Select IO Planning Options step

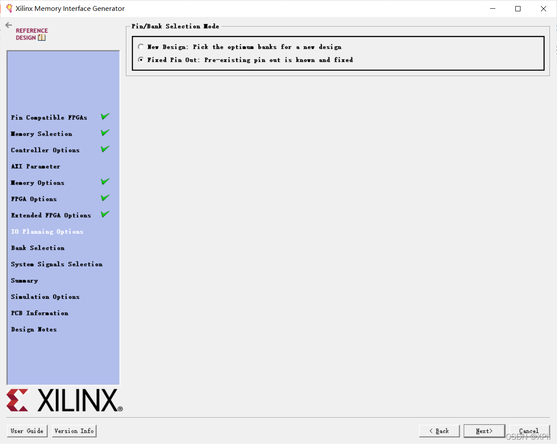coord(47,232)
